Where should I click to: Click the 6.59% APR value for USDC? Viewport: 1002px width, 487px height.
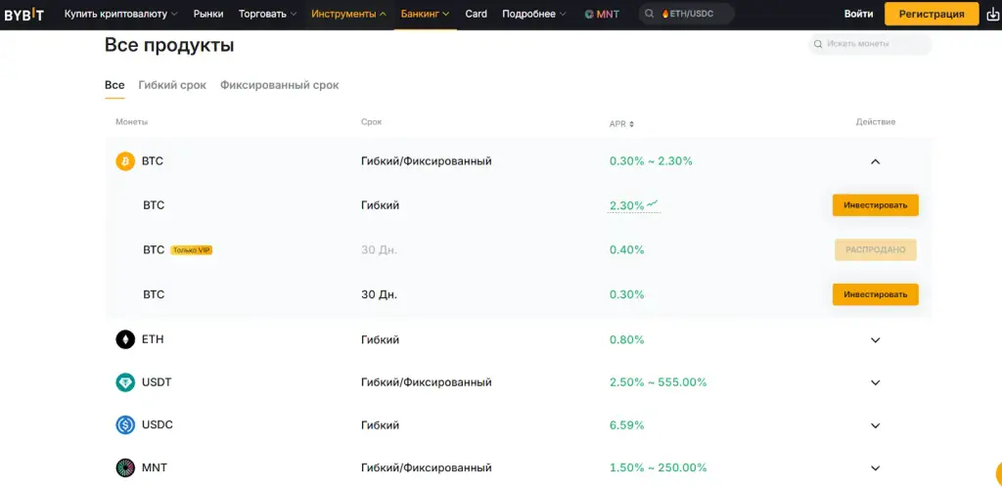point(626,425)
